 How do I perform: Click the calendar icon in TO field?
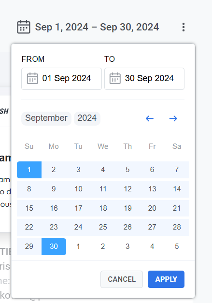115,78
